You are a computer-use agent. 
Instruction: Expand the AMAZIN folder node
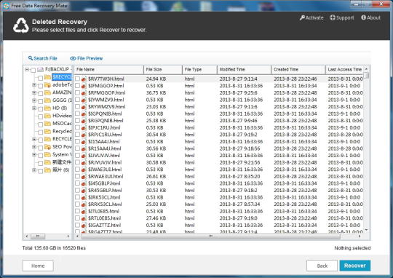pyautogui.click(x=34, y=92)
